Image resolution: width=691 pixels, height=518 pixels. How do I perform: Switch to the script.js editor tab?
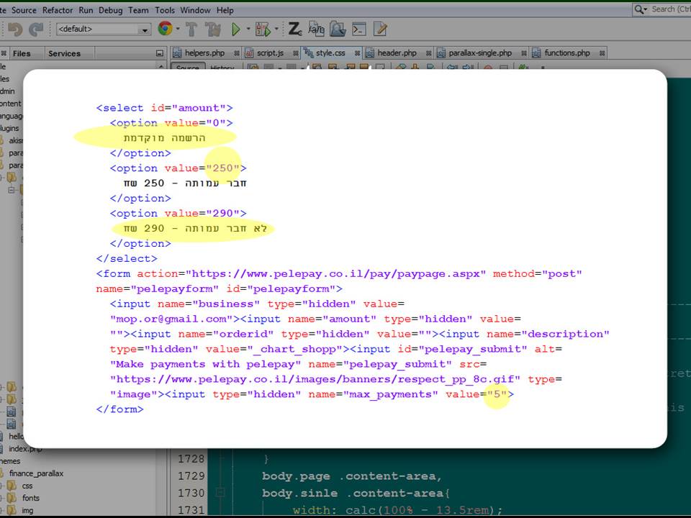click(x=270, y=53)
